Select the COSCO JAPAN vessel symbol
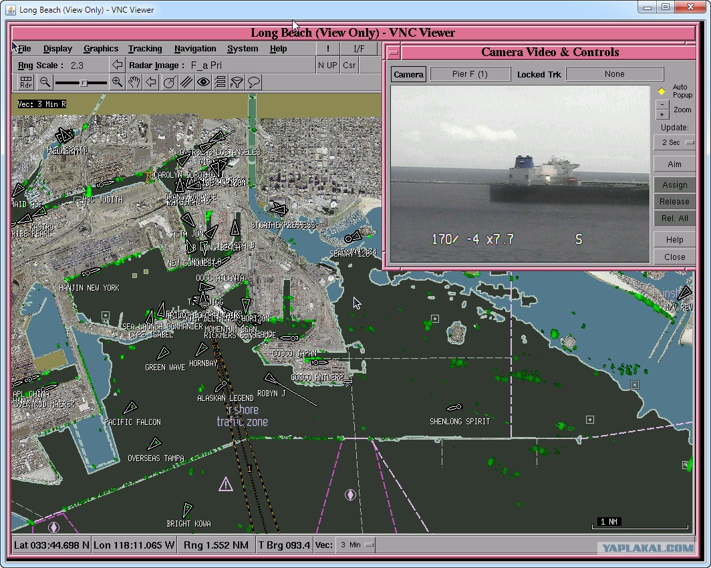The height and width of the screenshot is (568, 711). click(289, 337)
